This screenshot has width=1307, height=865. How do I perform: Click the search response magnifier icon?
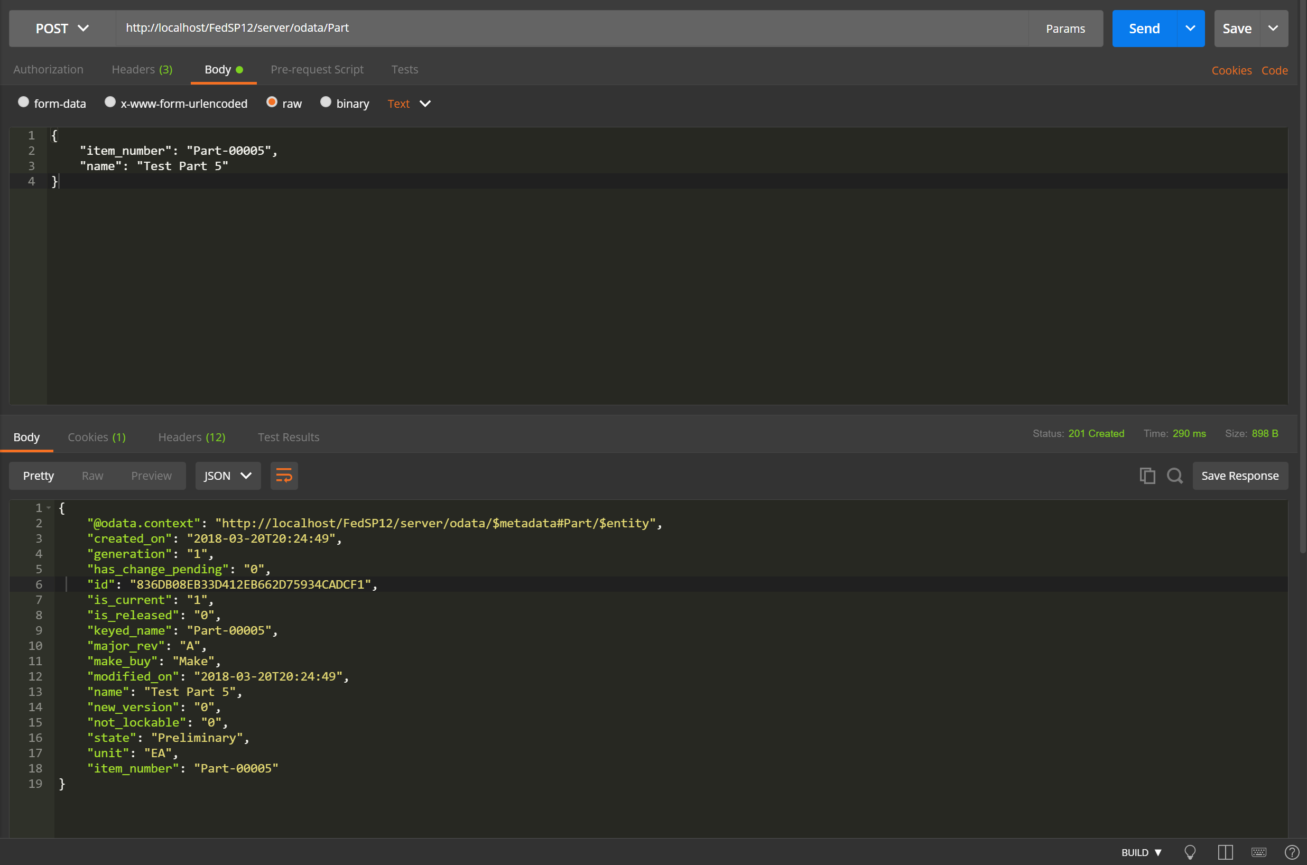tap(1174, 476)
